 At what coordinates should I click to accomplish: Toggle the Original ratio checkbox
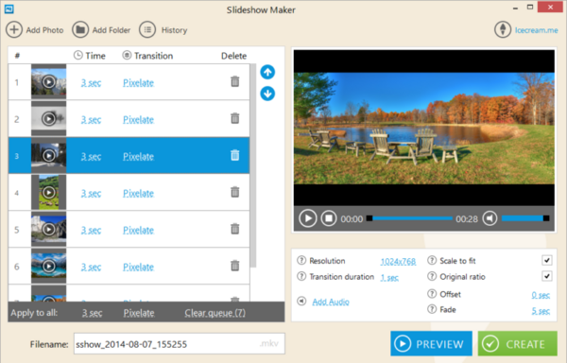click(x=547, y=277)
